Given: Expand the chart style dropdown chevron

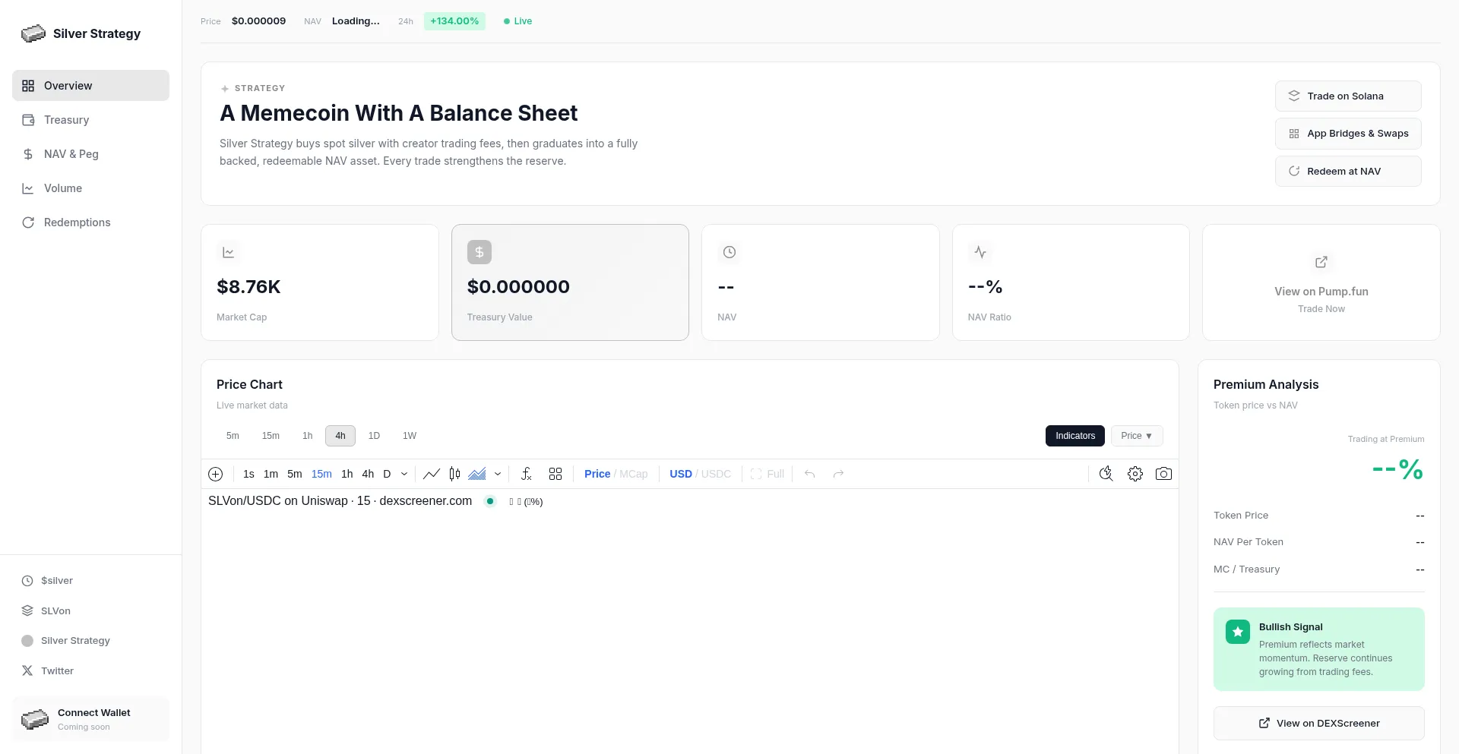Looking at the screenshot, I should click(498, 474).
